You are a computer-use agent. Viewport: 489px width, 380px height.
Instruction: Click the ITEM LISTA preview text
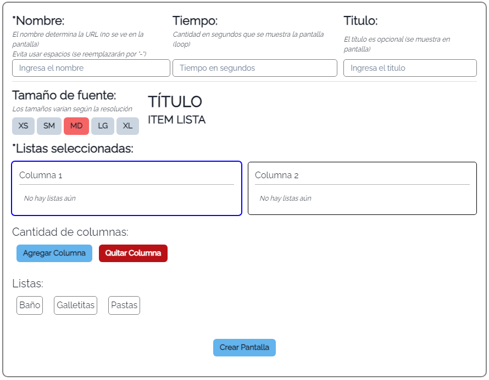point(176,120)
